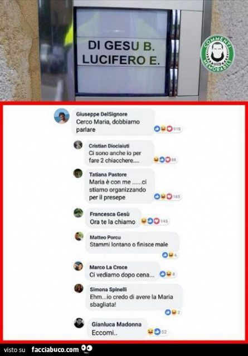Screen dimensions: 248x356
Task: Open reactions on Giuseppe DelSignore's comment
Action: click(167, 129)
